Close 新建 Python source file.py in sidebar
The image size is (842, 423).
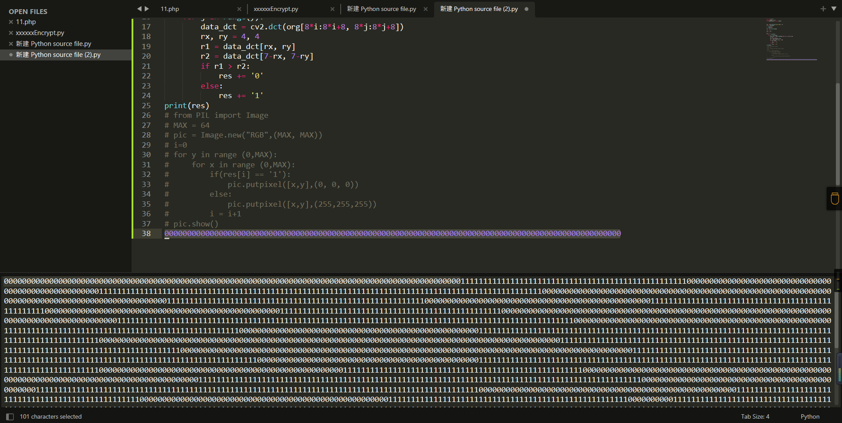11,44
